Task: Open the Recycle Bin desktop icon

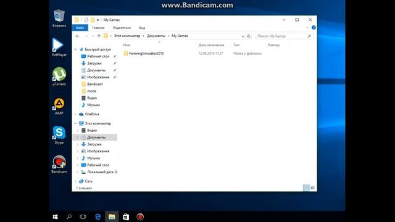Action: click(59, 18)
